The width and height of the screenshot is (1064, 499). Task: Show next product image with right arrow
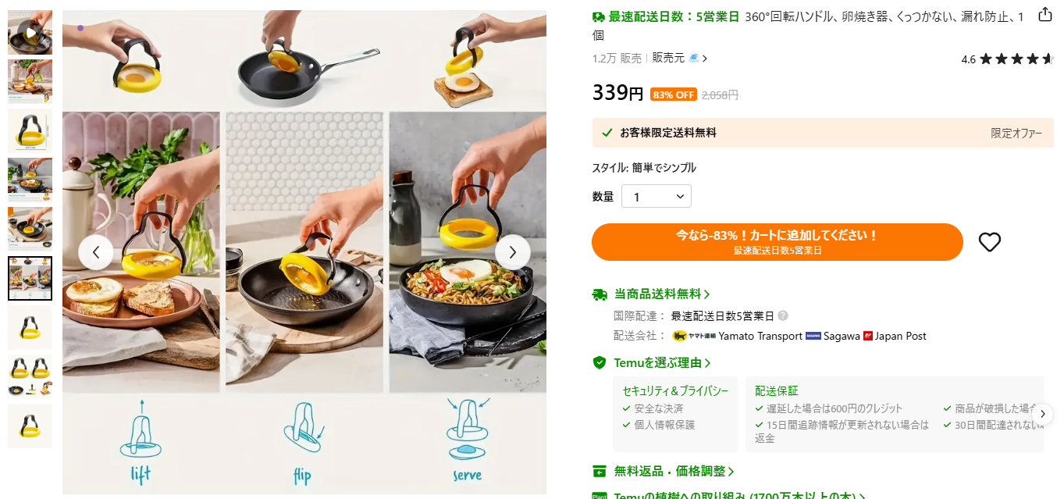click(x=513, y=252)
